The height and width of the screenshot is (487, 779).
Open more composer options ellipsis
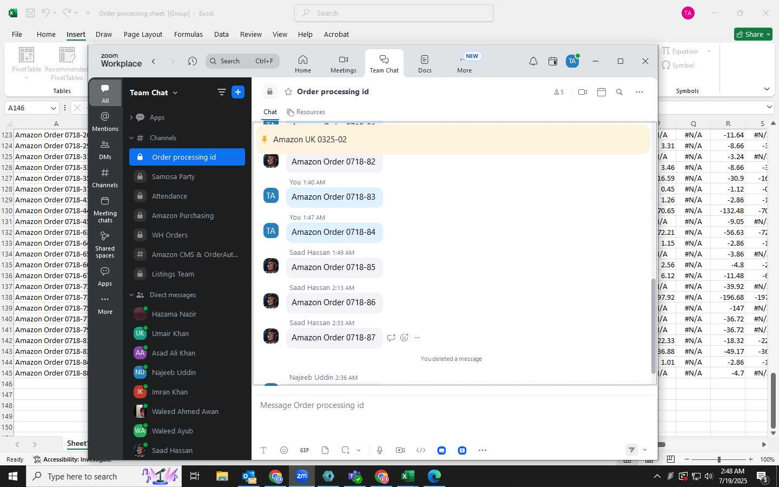click(483, 450)
